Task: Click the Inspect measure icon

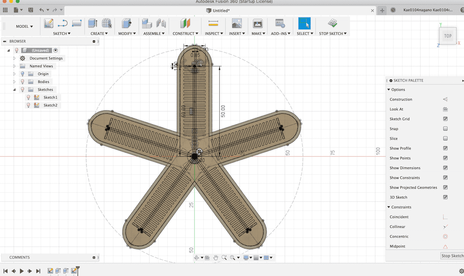Action: coord(213,23)
